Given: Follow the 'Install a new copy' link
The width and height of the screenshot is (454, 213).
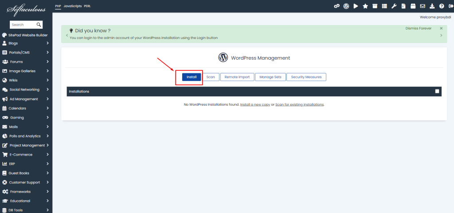Looking at the screenshot, I should coord(255,104).
